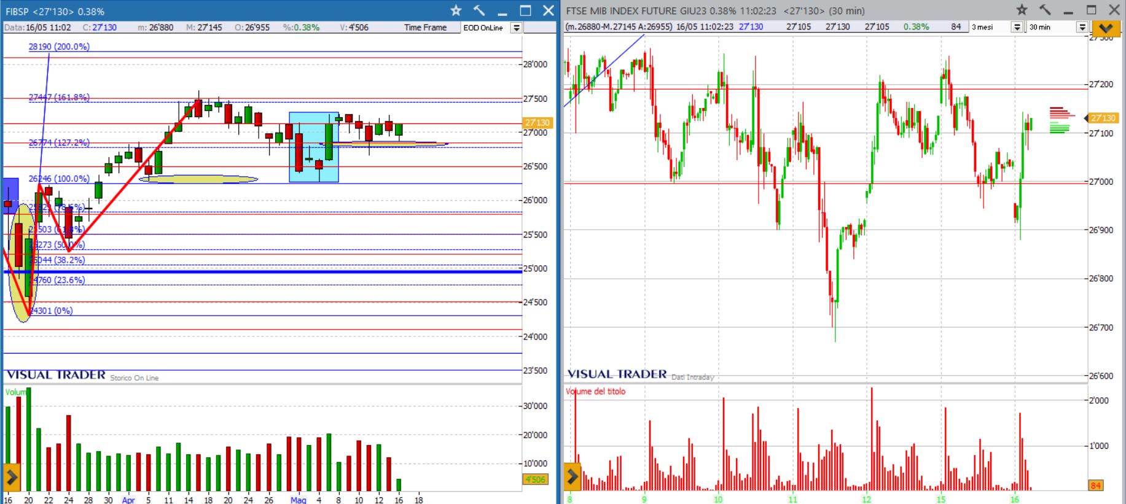Click the pin icon in FTSE MIB window
The width and height of the screenshot is (1126, 504).
[1045, 10]
